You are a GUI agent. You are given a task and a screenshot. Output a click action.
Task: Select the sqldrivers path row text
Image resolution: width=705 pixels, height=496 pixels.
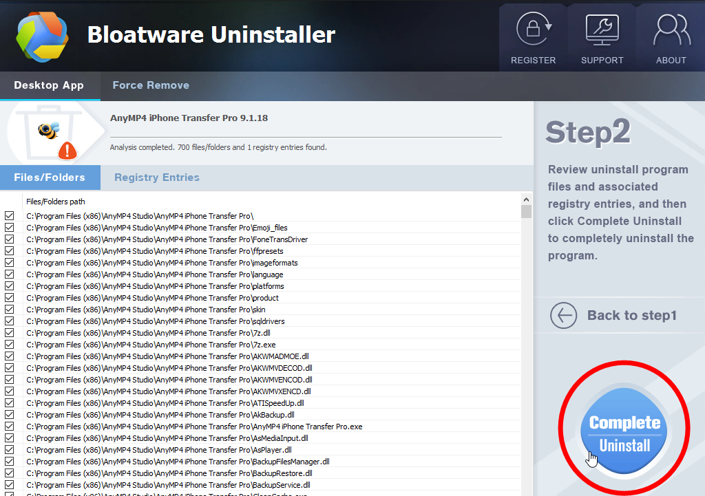point(156,321)
